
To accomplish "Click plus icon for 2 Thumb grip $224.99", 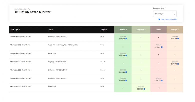I will [126, 72].
